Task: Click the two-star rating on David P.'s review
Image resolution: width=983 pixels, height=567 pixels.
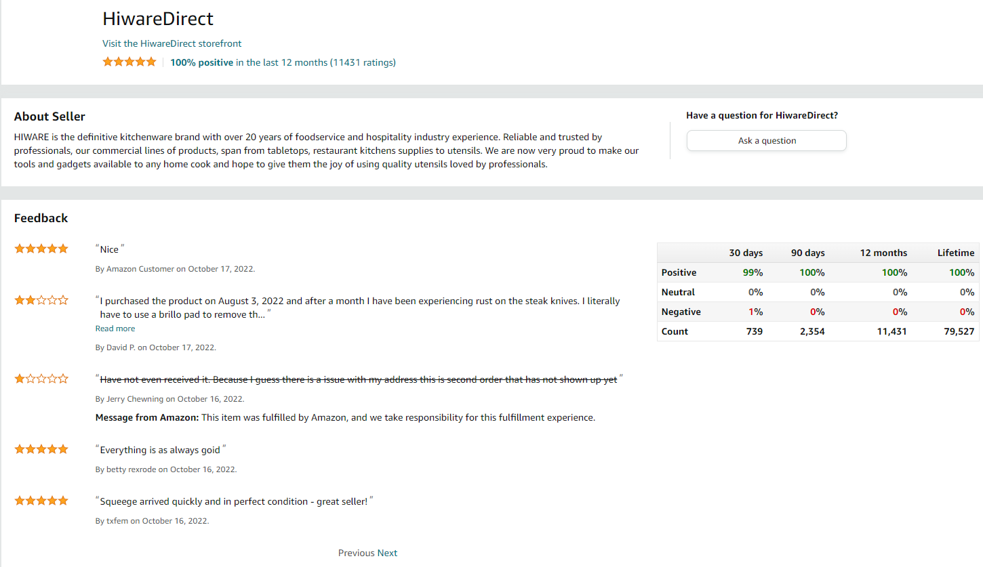Action: point(41,300)
